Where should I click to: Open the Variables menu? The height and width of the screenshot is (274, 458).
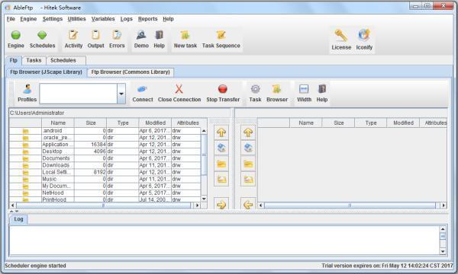tap(103, 19)
